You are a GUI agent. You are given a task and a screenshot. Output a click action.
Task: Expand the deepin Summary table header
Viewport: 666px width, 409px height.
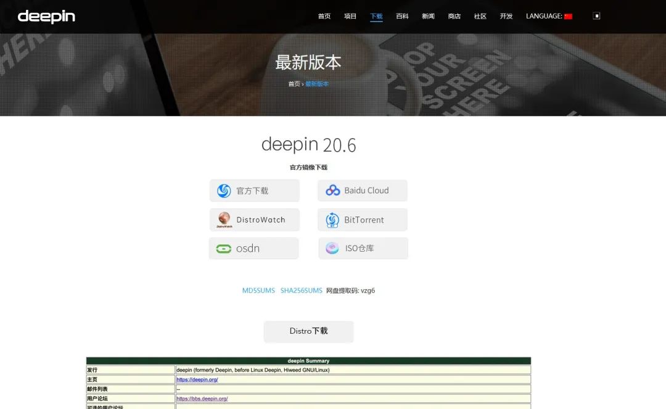[308, 361]
